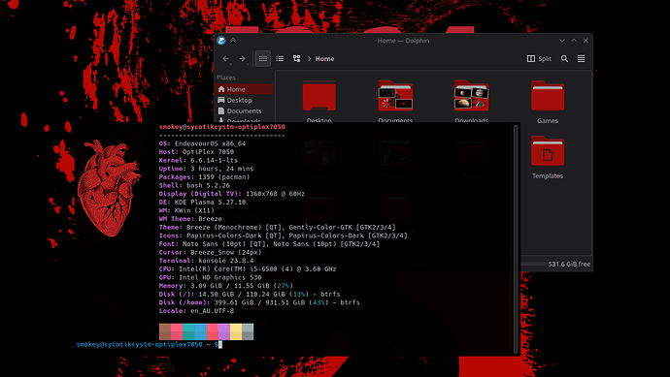Screen dimensions: 670x377
Task: Switch Dolphin to Details tree view
Action: coord(296,59)
